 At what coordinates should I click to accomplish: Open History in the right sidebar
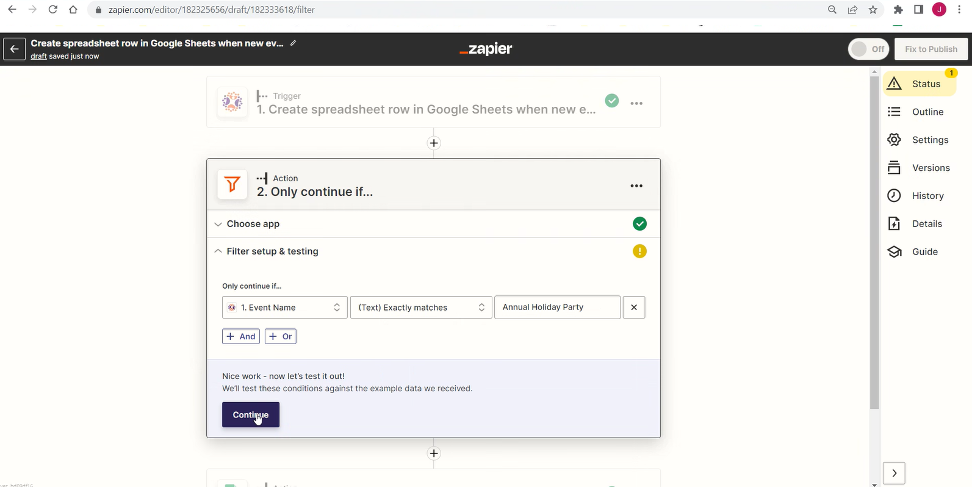915,196
